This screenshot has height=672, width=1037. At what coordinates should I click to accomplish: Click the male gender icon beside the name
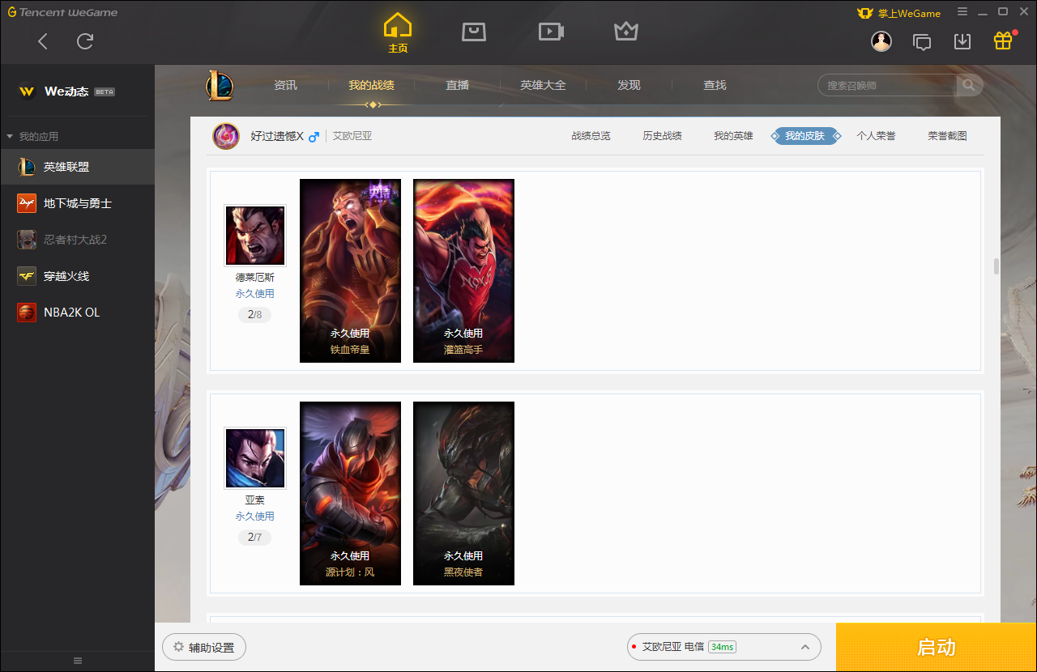pos(314,136)
